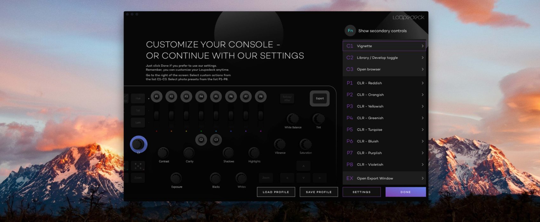Select the Saturation knob
Image resolution: width=540 pixels, height=222 pixels.
[306, 144]
